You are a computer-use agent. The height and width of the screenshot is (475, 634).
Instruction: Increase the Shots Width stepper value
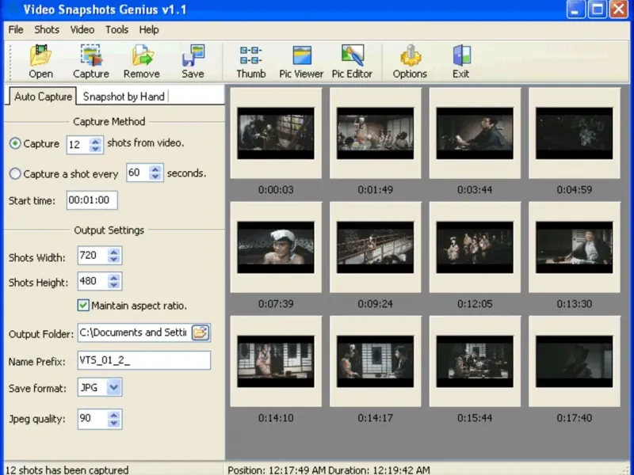(x=114, y=253)
